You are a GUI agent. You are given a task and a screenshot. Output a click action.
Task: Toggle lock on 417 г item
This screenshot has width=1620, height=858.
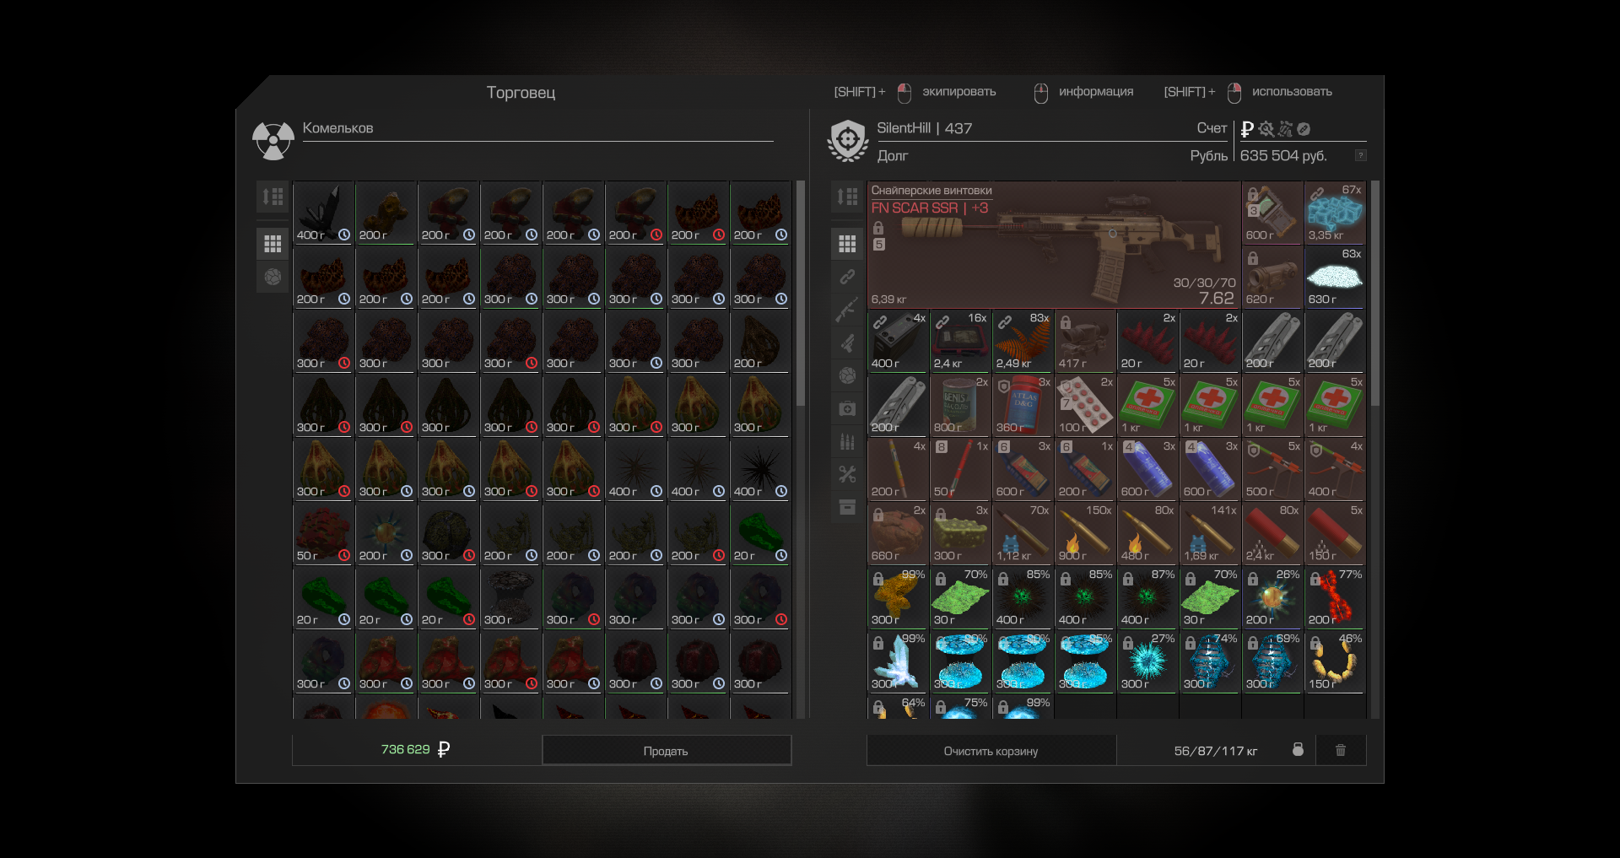pos(1066,322)
